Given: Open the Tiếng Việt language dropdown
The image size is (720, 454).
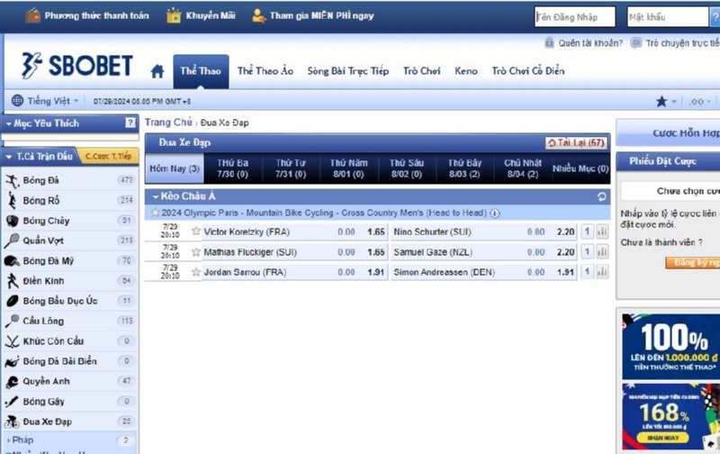Looking at the screenshot, I should click(47, 101).
